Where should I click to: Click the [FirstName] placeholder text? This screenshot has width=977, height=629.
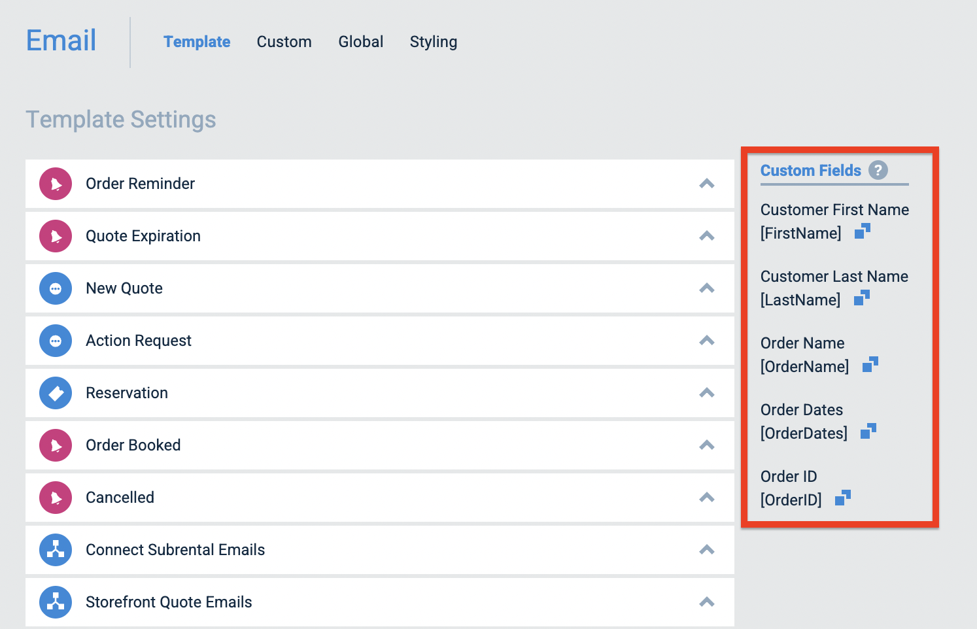801,233
